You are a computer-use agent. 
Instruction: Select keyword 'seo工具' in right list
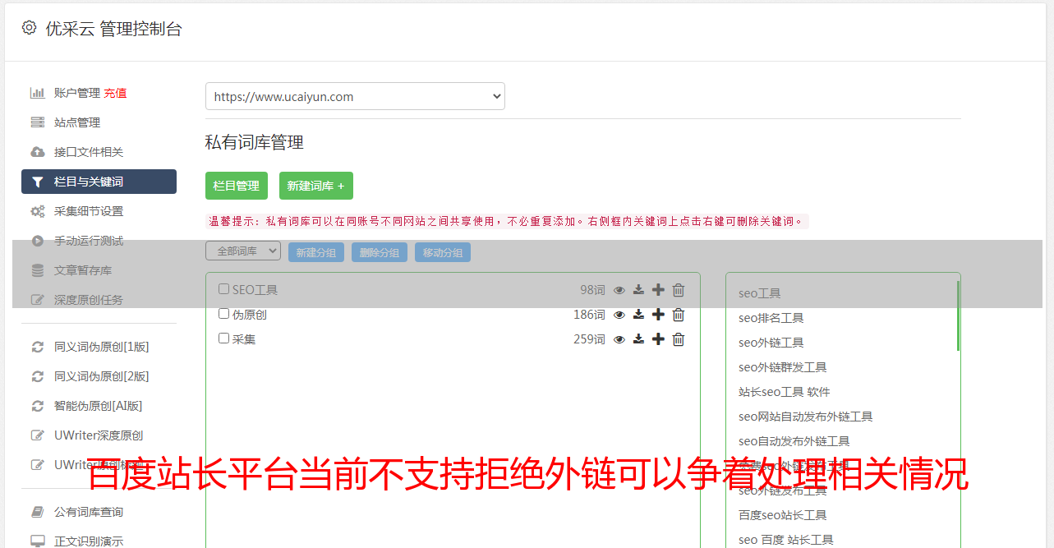(760, 293)
